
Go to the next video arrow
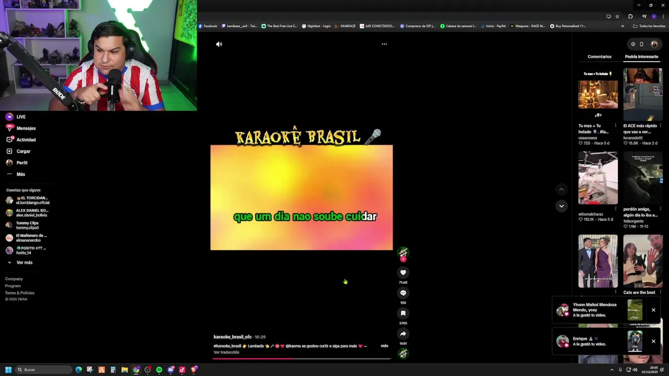click(x=561, y=206)
